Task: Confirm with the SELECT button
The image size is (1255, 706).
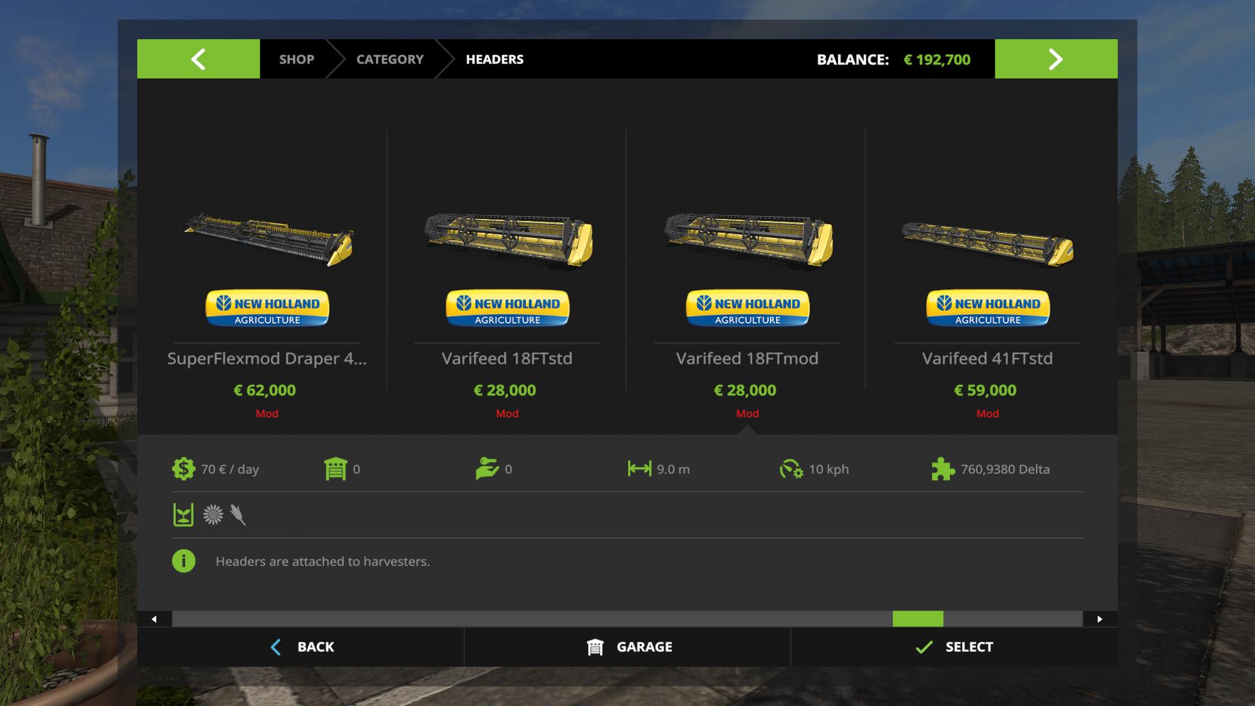Action: (x=954, y=647)
